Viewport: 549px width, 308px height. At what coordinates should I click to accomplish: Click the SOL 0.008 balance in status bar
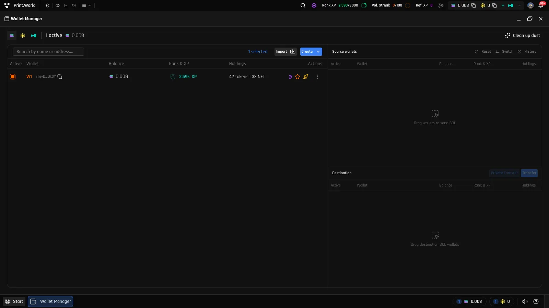point(469,301)
